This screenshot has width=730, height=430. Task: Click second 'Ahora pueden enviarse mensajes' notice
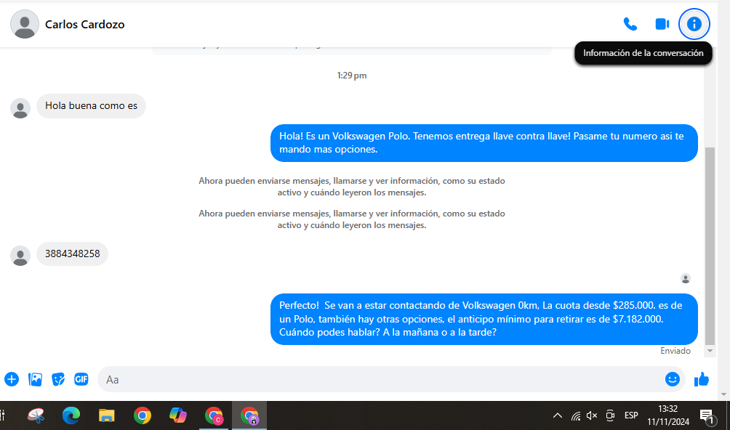pos(352,219)
